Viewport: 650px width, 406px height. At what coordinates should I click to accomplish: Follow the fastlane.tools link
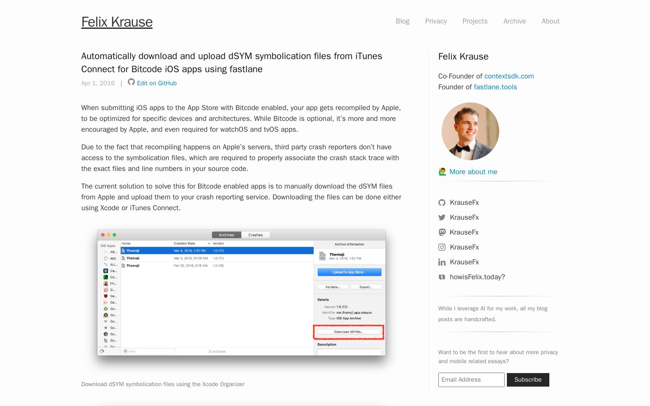click(495, 87)
